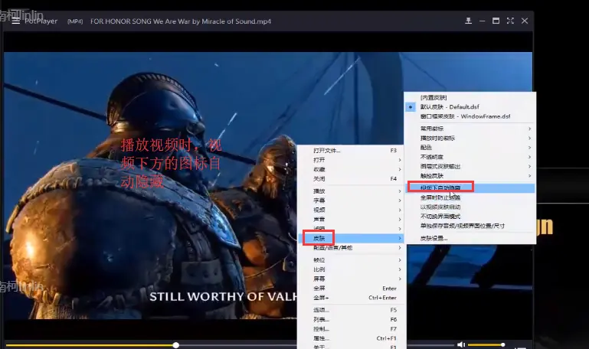Expand the 收藏 submenu
Screen dimensions: 589x349
pyautogui.click(x=351, y=169)
